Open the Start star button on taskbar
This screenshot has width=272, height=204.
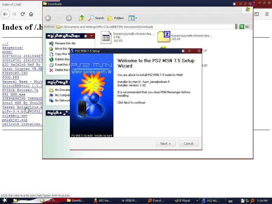click(x=5, y=201)
